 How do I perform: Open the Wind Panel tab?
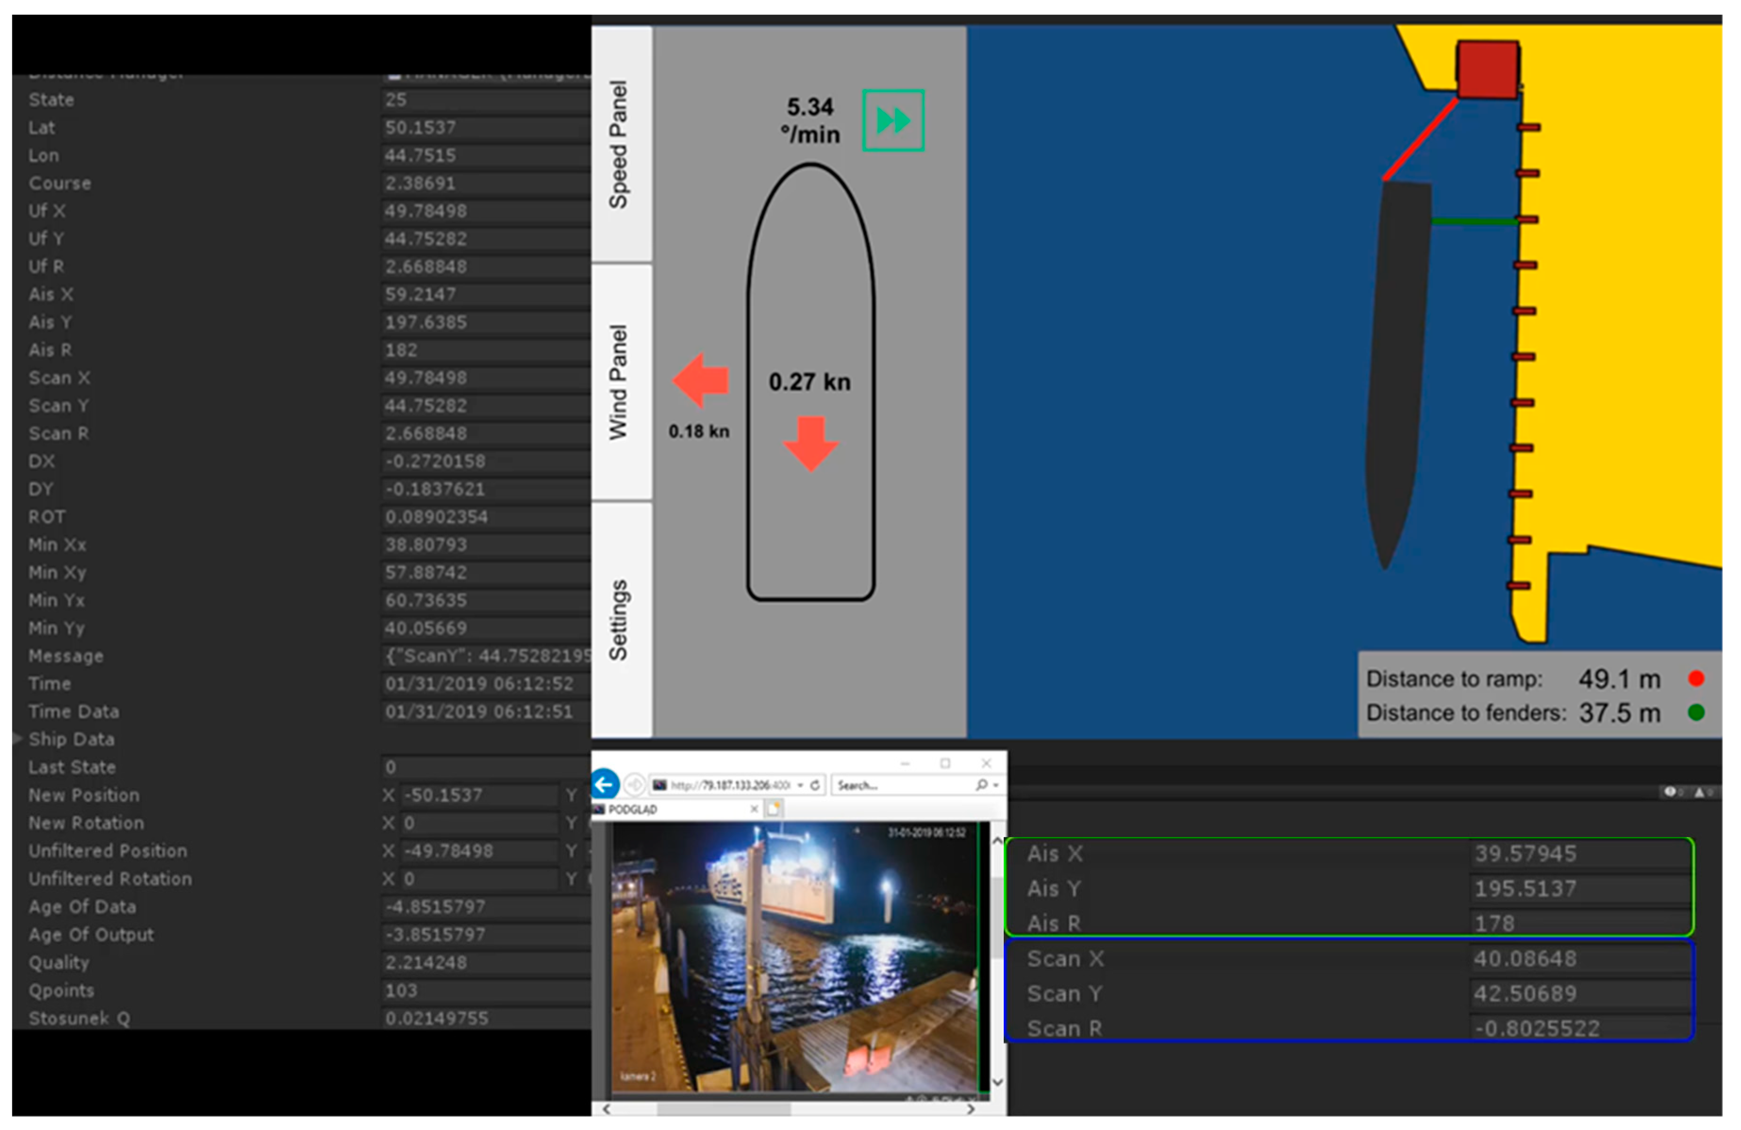pos(620,383)
